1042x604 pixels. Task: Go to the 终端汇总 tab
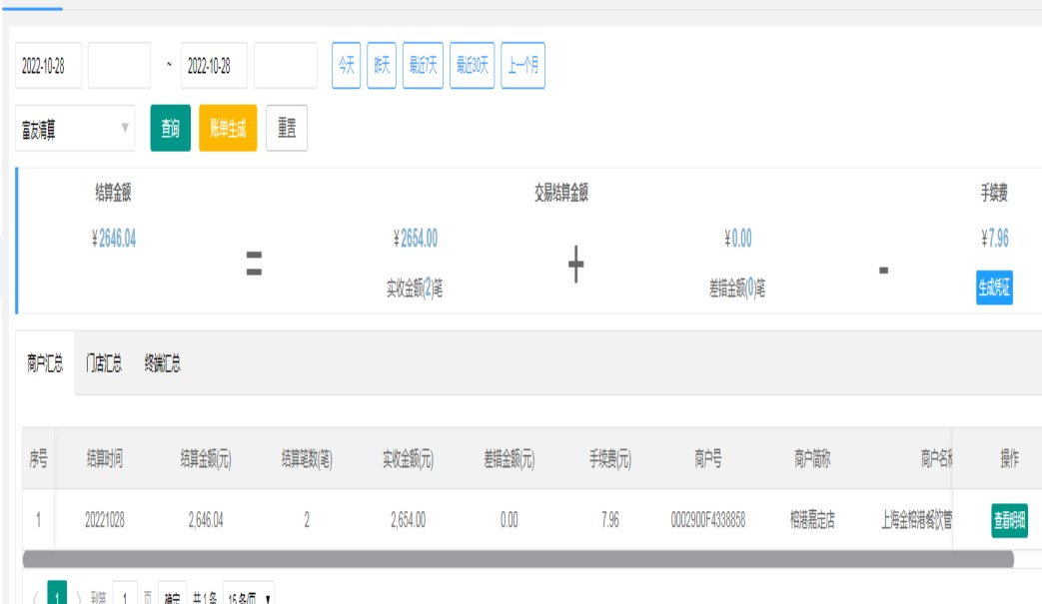tap(162, 364)
